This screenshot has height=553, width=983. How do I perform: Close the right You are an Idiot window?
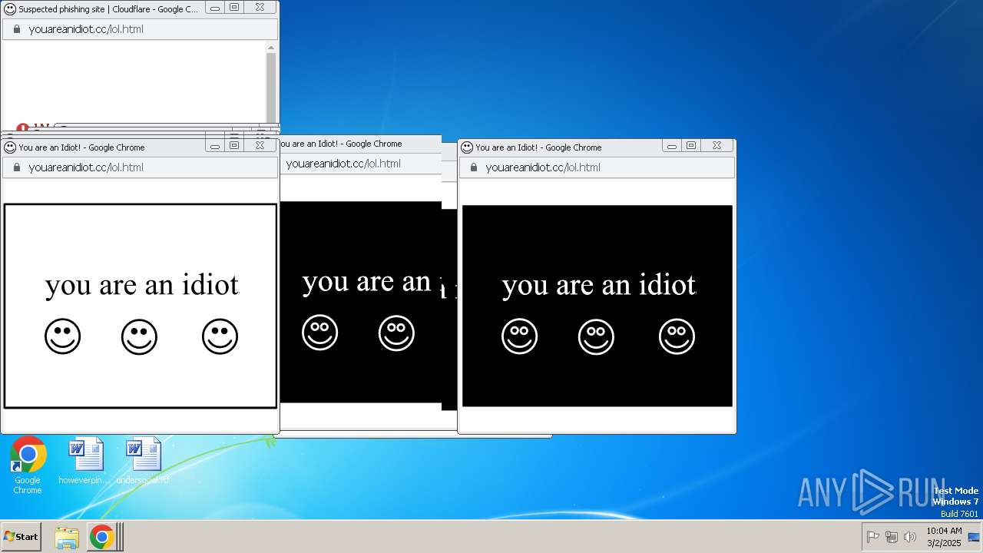tap(717, 146)
